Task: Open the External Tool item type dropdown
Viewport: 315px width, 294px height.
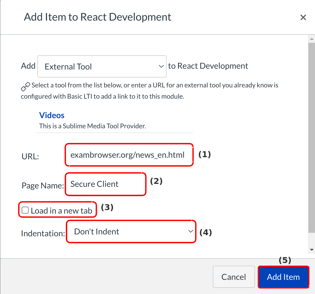Action: (x=102, y=67)
